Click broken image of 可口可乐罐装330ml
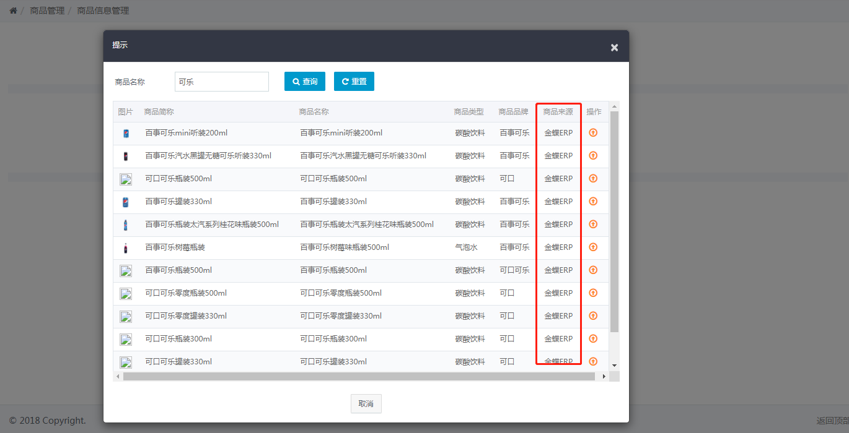Viewport: 849px width, 433px height. coord(126,362)
